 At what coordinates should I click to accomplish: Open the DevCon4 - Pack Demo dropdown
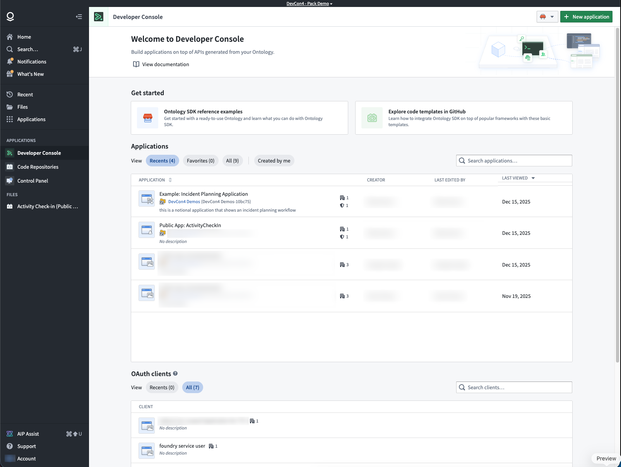click(x=310, y=3)
